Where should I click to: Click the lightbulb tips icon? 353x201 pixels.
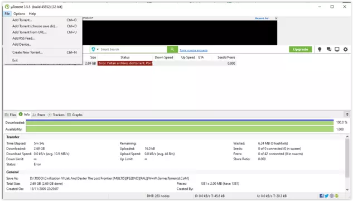pyautogui.click(x=320, y=49)
